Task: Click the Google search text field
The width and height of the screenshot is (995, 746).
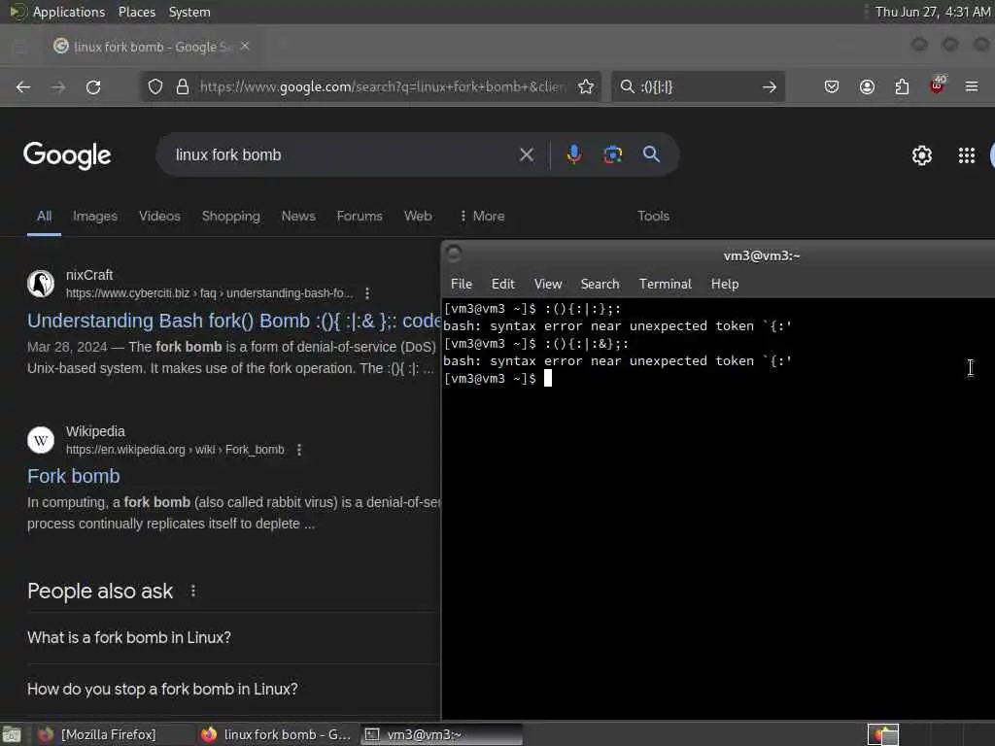Action: point(343,154)
